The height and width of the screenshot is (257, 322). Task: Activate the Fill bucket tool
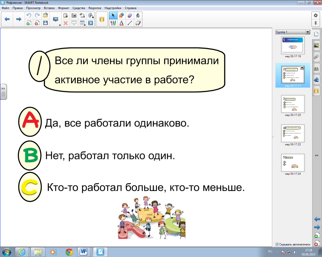click(x=138, y=16)
